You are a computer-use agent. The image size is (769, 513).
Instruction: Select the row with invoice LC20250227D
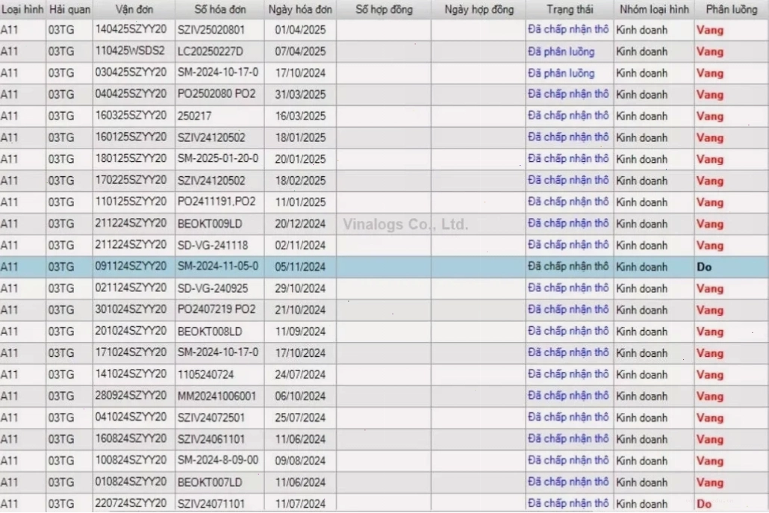pyautogui.click(x=384, y=52)
